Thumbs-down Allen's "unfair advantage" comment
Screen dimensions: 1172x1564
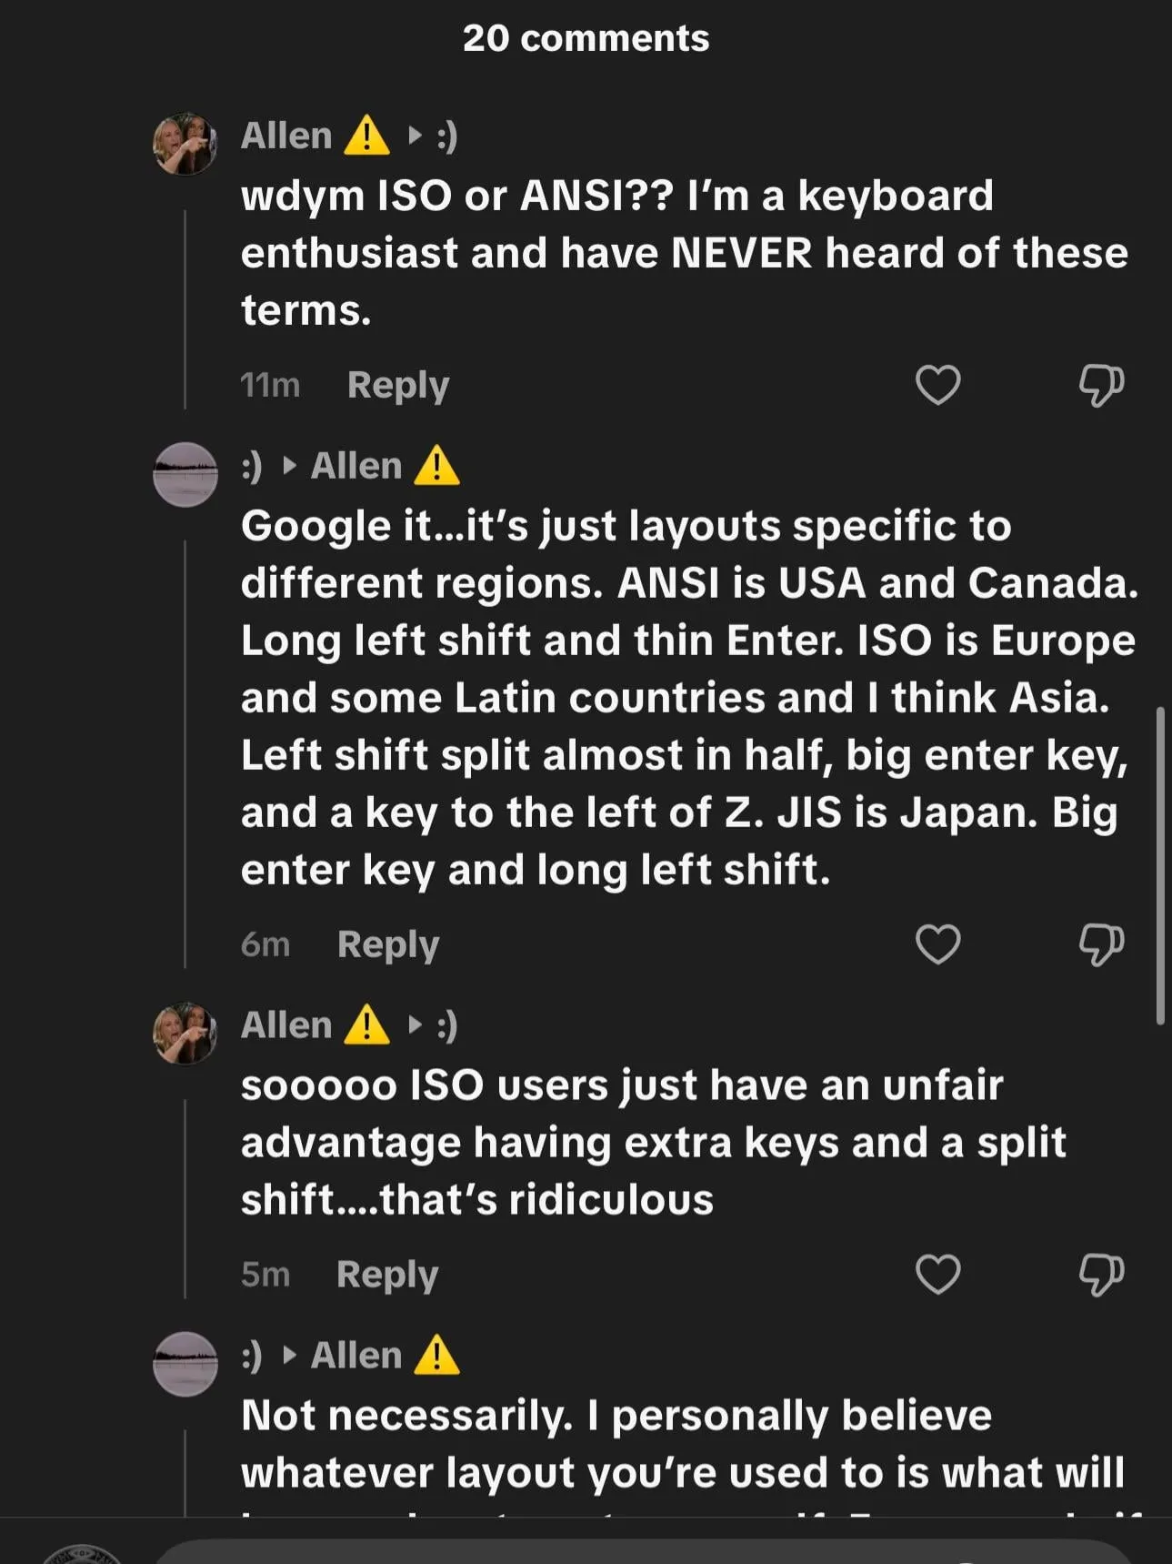tap(1100, 1274)
